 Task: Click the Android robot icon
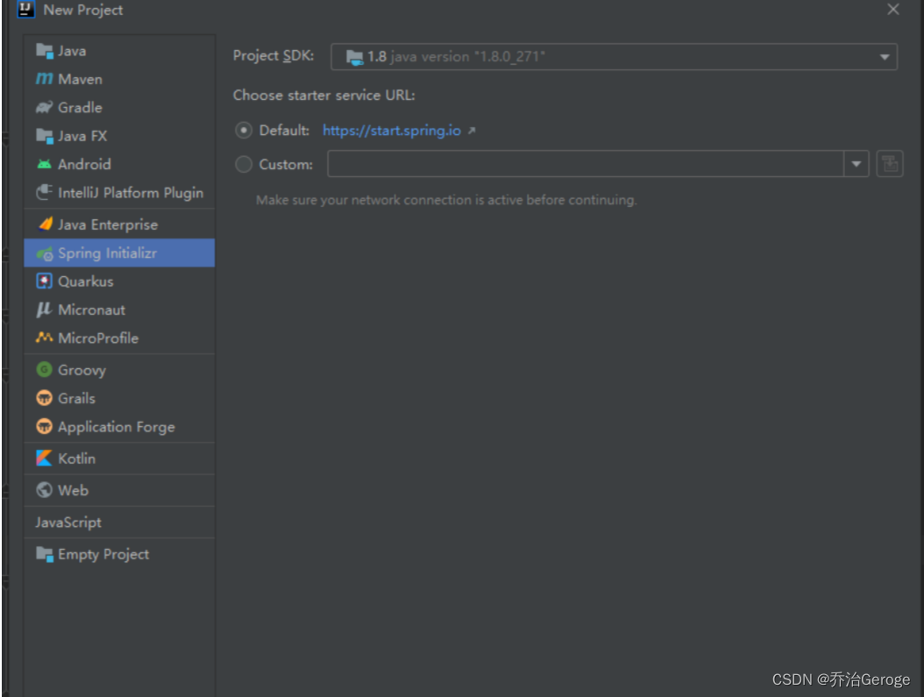point(44,164)
